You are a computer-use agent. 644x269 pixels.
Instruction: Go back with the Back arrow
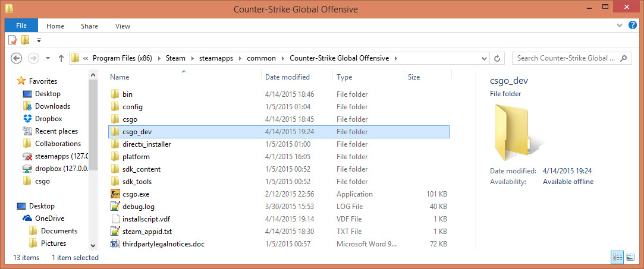pos(16,58)
